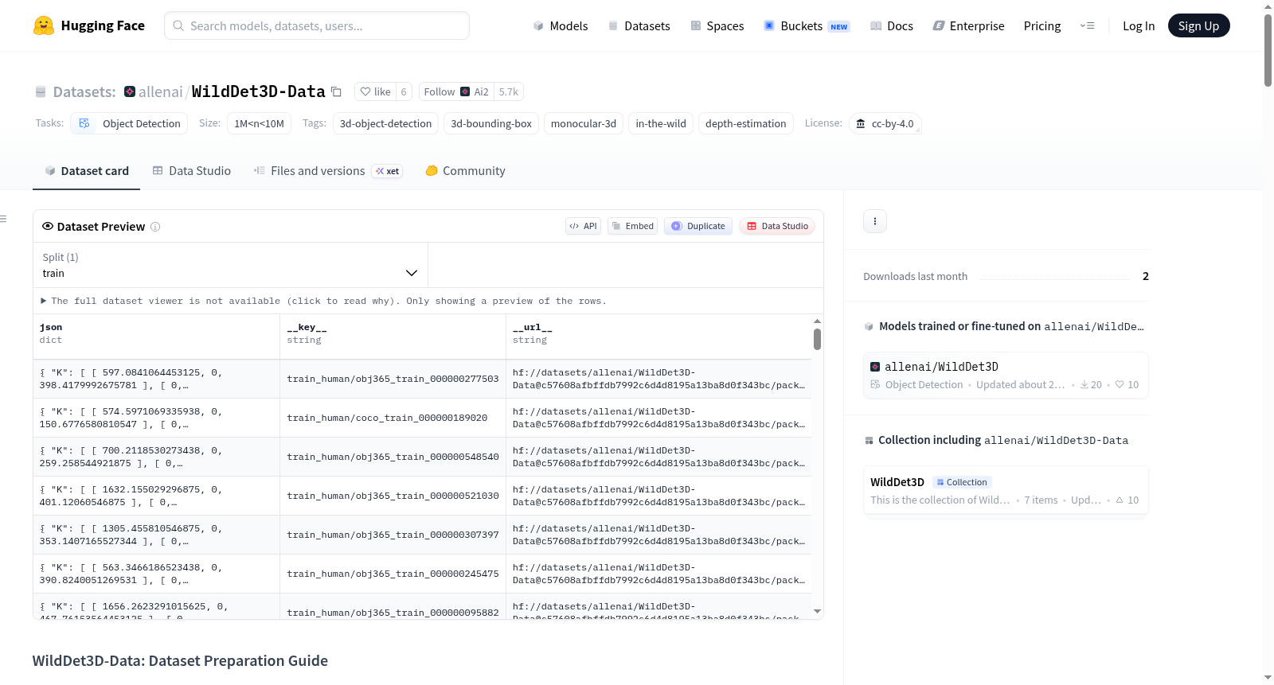Click the like count 6
Screen dimensions: 1274x685
coord(404,91)
